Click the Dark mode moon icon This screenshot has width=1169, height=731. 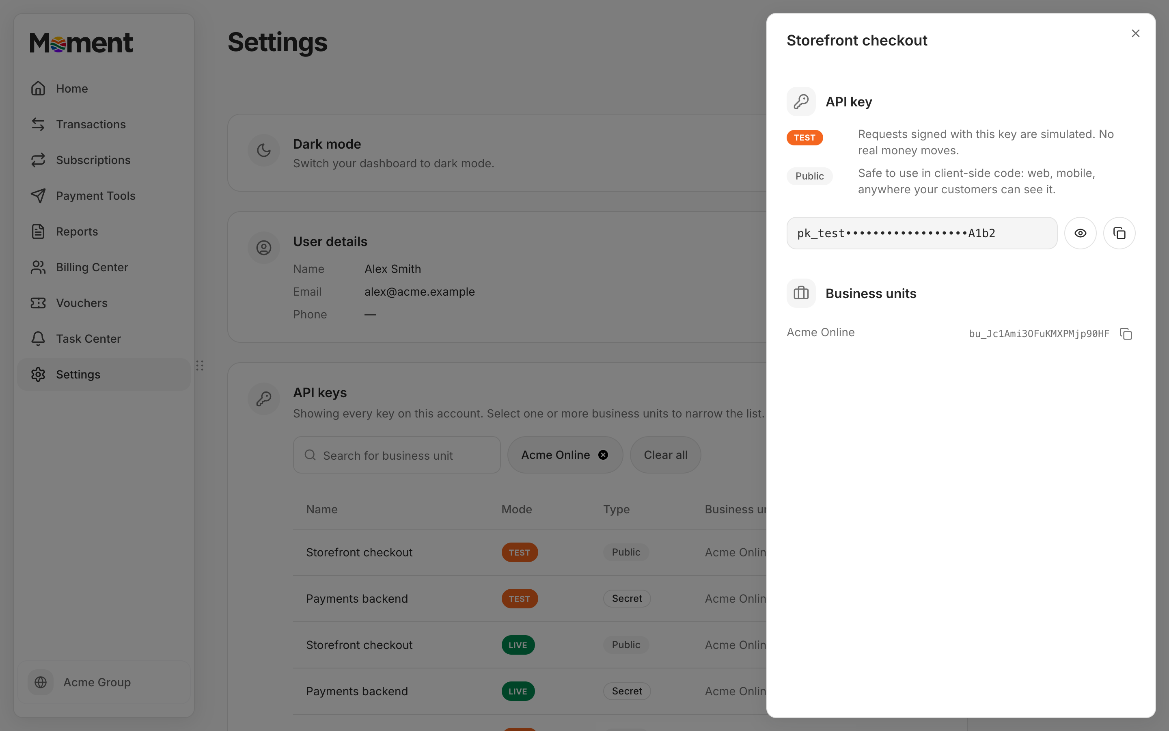coord(264,150)
